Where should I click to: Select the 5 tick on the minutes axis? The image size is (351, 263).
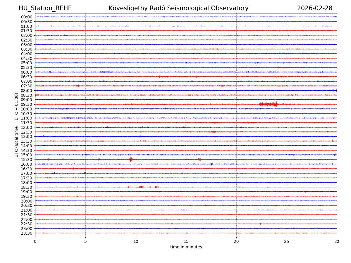pyautogui.click(x=85, y=241)
